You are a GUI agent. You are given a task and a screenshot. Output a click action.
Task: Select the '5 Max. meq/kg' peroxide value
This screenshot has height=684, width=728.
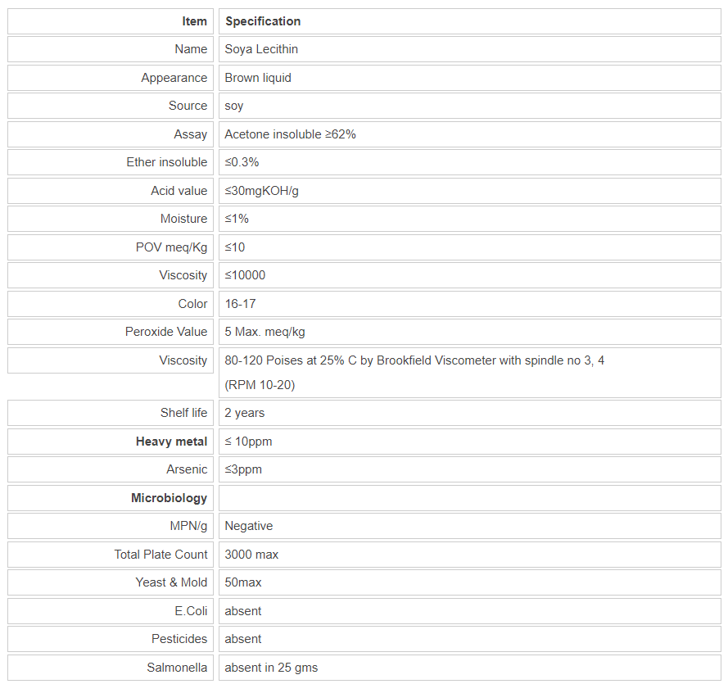point(265,332)
